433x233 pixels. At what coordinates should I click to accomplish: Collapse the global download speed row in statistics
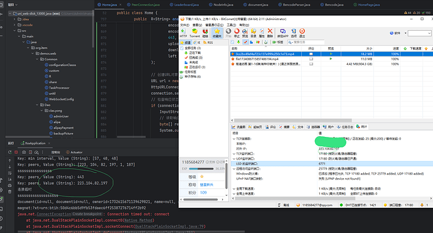point(234,188)
